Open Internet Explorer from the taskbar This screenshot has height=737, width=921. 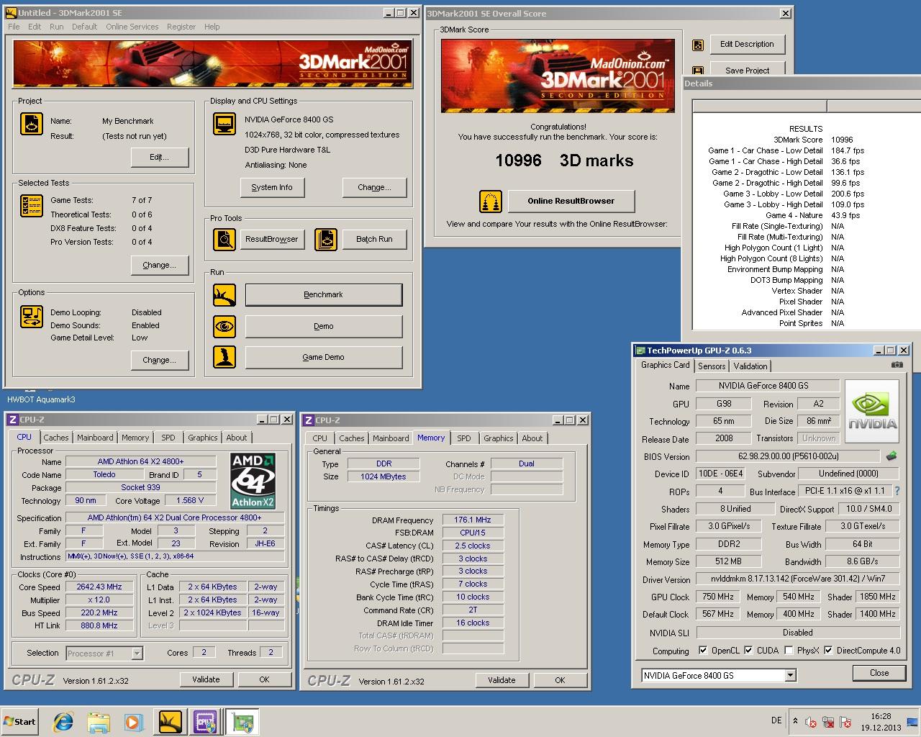click(x=64, y=722)
